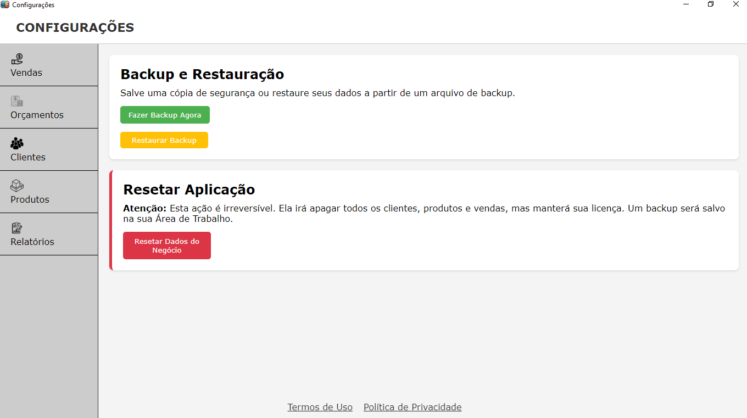Minimize the Configurações window

tap(685, 4)
